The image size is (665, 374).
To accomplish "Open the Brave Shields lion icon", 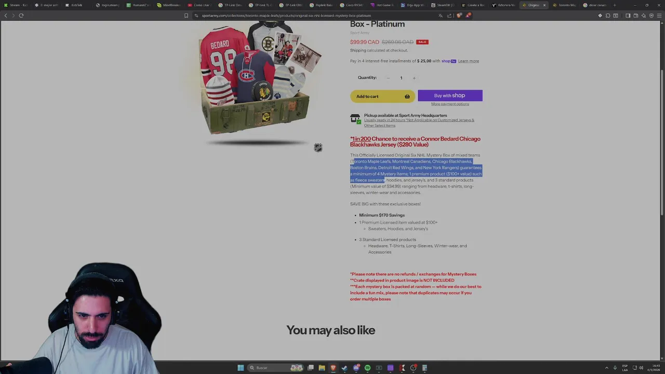I will coord(459,16).
